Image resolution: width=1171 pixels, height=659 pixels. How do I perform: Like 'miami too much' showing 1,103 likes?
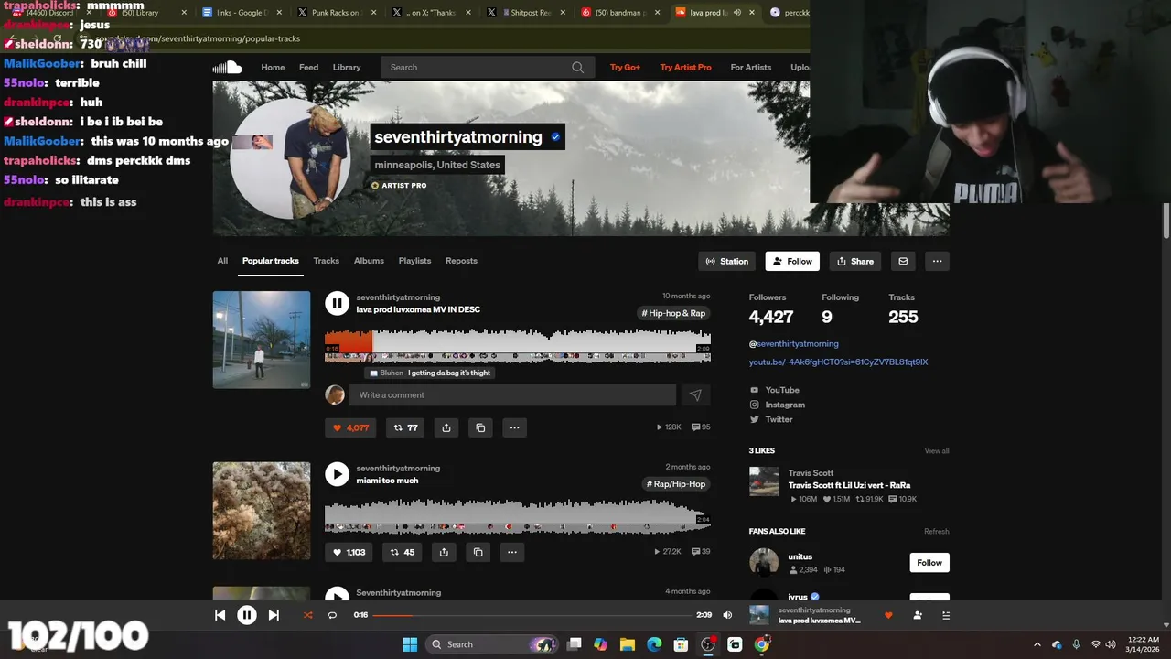349,552
